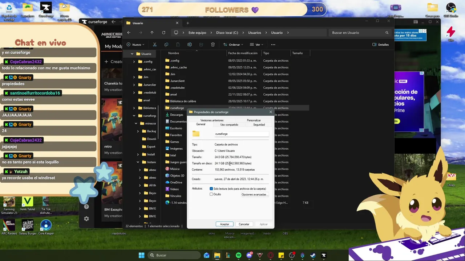The image size is (465, 261).
Task: Toggle the Detalles pane button
Action: click(380, 45)
